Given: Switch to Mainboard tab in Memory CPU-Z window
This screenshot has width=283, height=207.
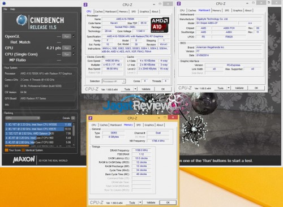Looking at the screenshot, I should coord(116,125).
